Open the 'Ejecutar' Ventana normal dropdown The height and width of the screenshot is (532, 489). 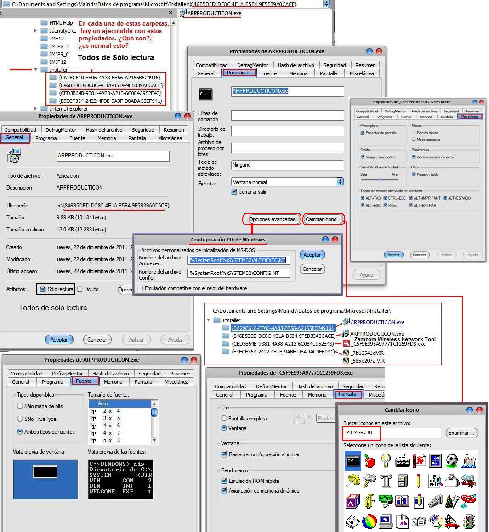340,182
